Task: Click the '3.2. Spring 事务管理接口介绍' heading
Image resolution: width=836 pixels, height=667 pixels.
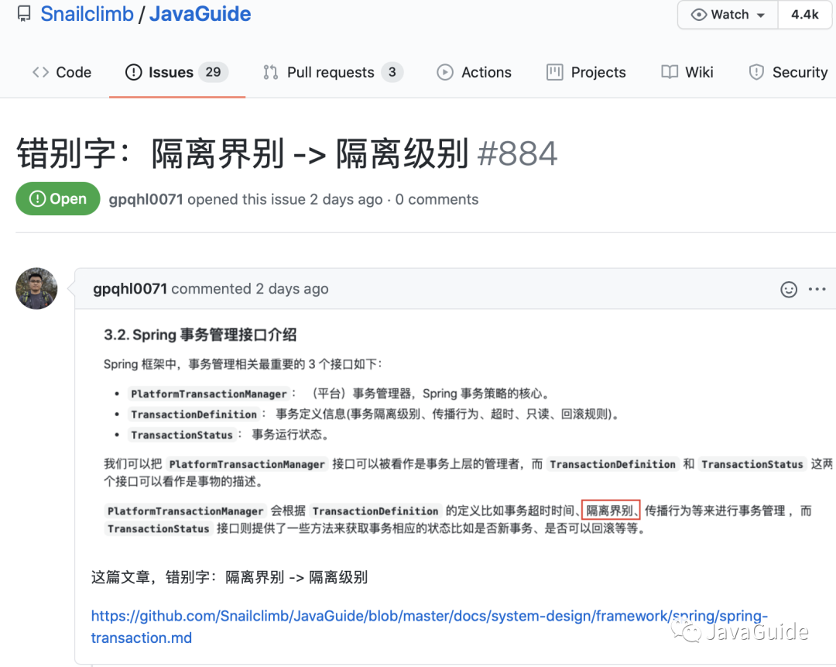Action: coord(200,335)
